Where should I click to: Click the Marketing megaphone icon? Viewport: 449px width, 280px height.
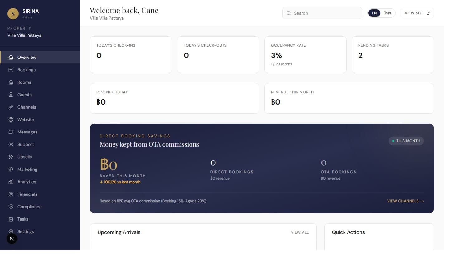[x=11, y=169]
